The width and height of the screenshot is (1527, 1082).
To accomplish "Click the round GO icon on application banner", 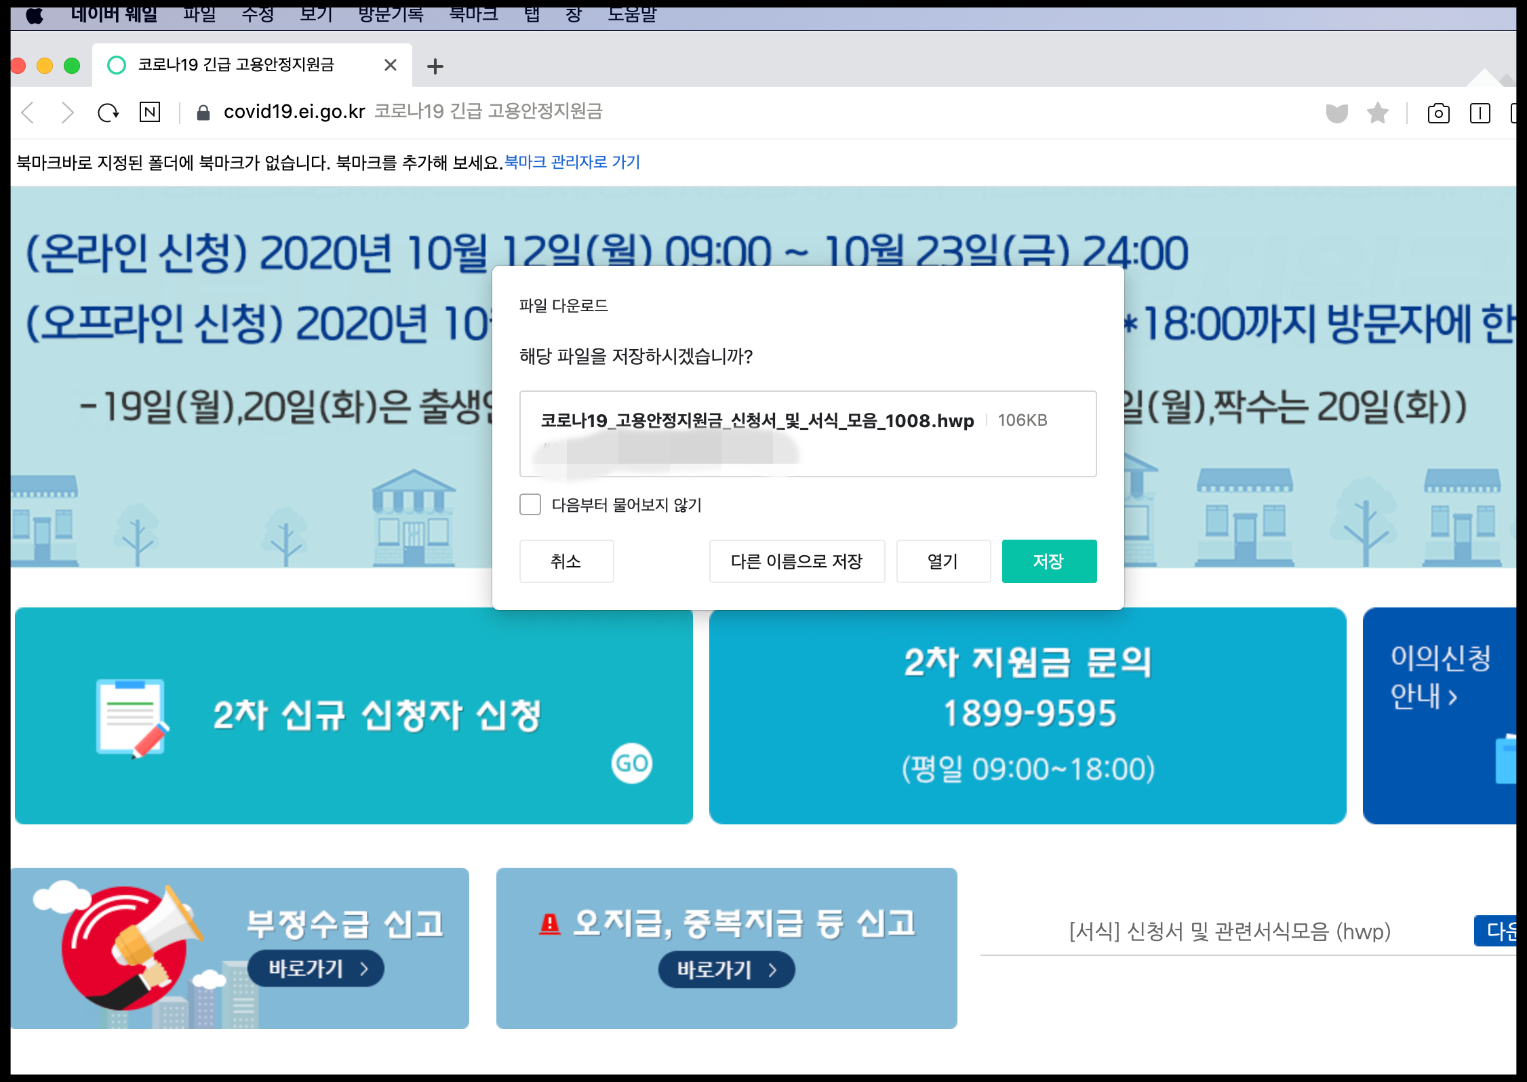I will pyautogui.click(x=631, y=763).
